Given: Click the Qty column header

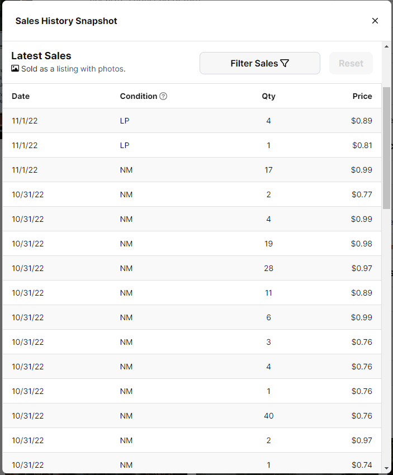Looking at the screenshot, I should (x=268, y=96).
